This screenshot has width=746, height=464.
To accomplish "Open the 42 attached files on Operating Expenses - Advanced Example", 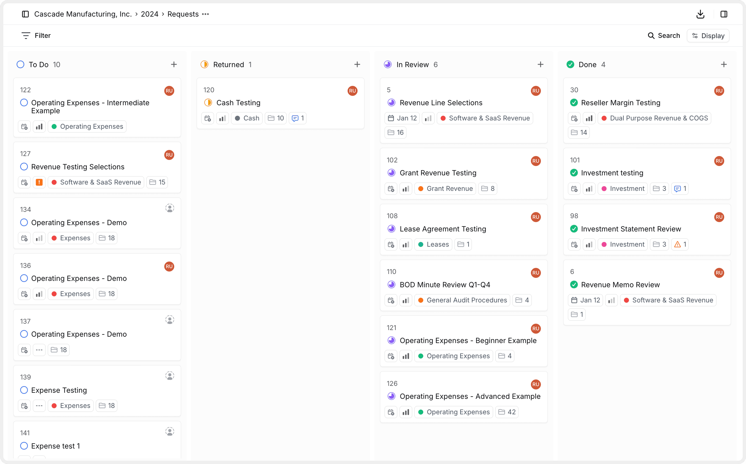I will 506,412.
